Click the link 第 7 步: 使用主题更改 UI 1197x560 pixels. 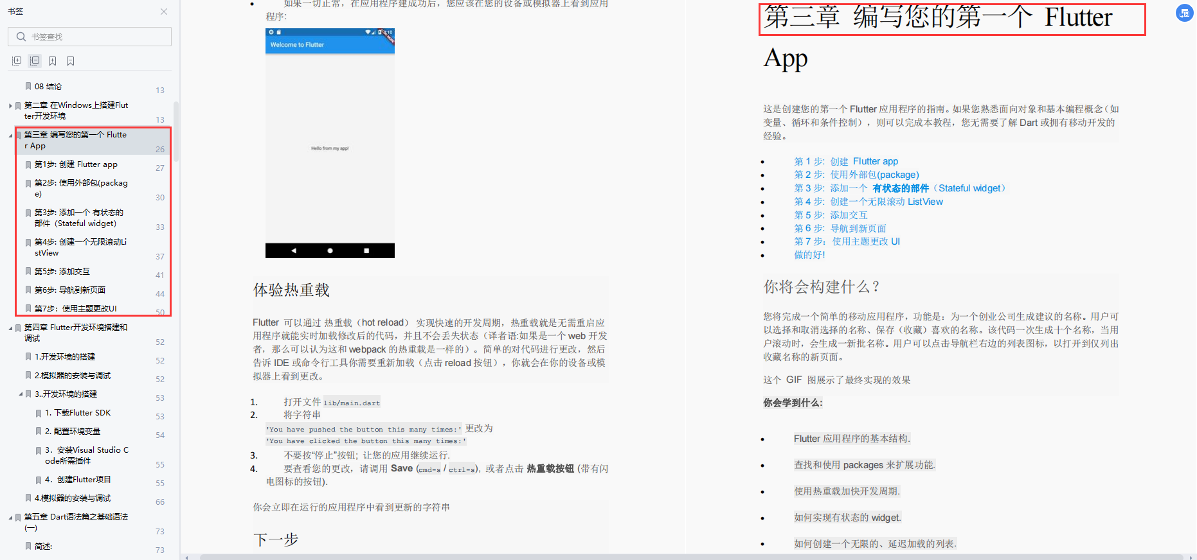click(x=847, y=241)
